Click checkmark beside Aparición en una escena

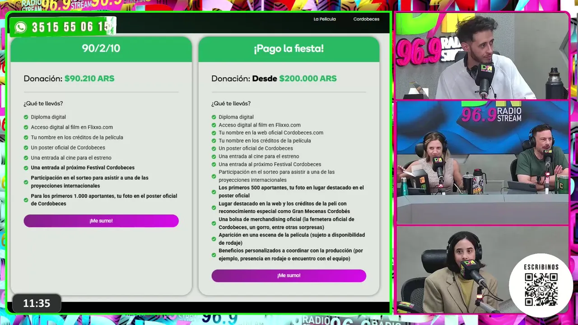pos(214,239)
